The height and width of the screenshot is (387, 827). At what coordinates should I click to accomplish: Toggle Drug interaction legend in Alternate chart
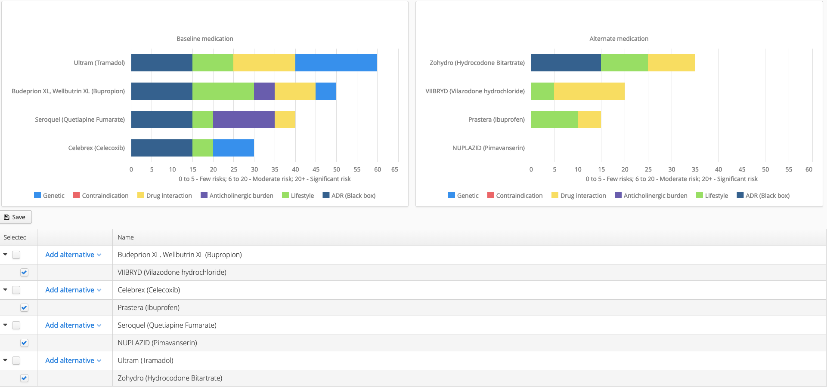click(579, 196)
